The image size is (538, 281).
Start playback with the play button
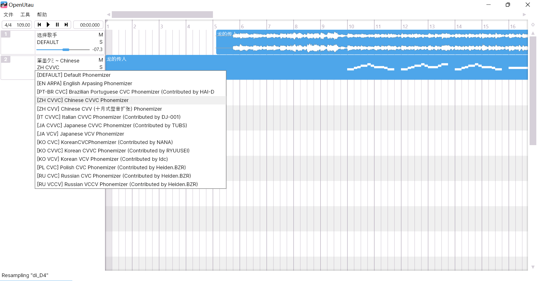tap(48, 25)
